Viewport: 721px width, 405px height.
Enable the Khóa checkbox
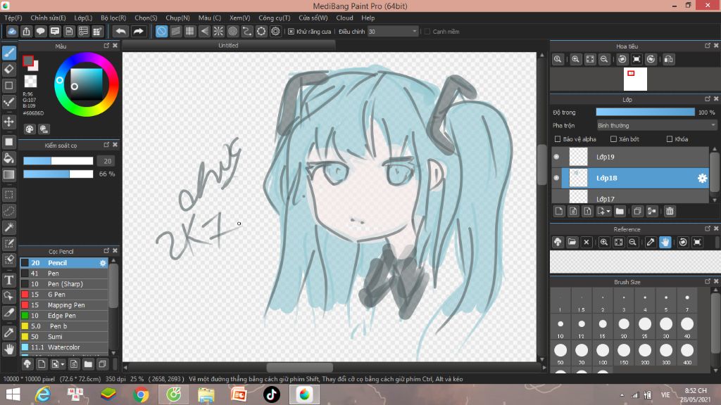670,139
